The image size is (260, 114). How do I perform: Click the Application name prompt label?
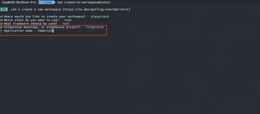(18, 31)
